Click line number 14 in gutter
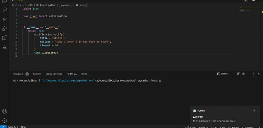This screenshot has width=263, height=128. pyautogui.click(x=16, y=56)
